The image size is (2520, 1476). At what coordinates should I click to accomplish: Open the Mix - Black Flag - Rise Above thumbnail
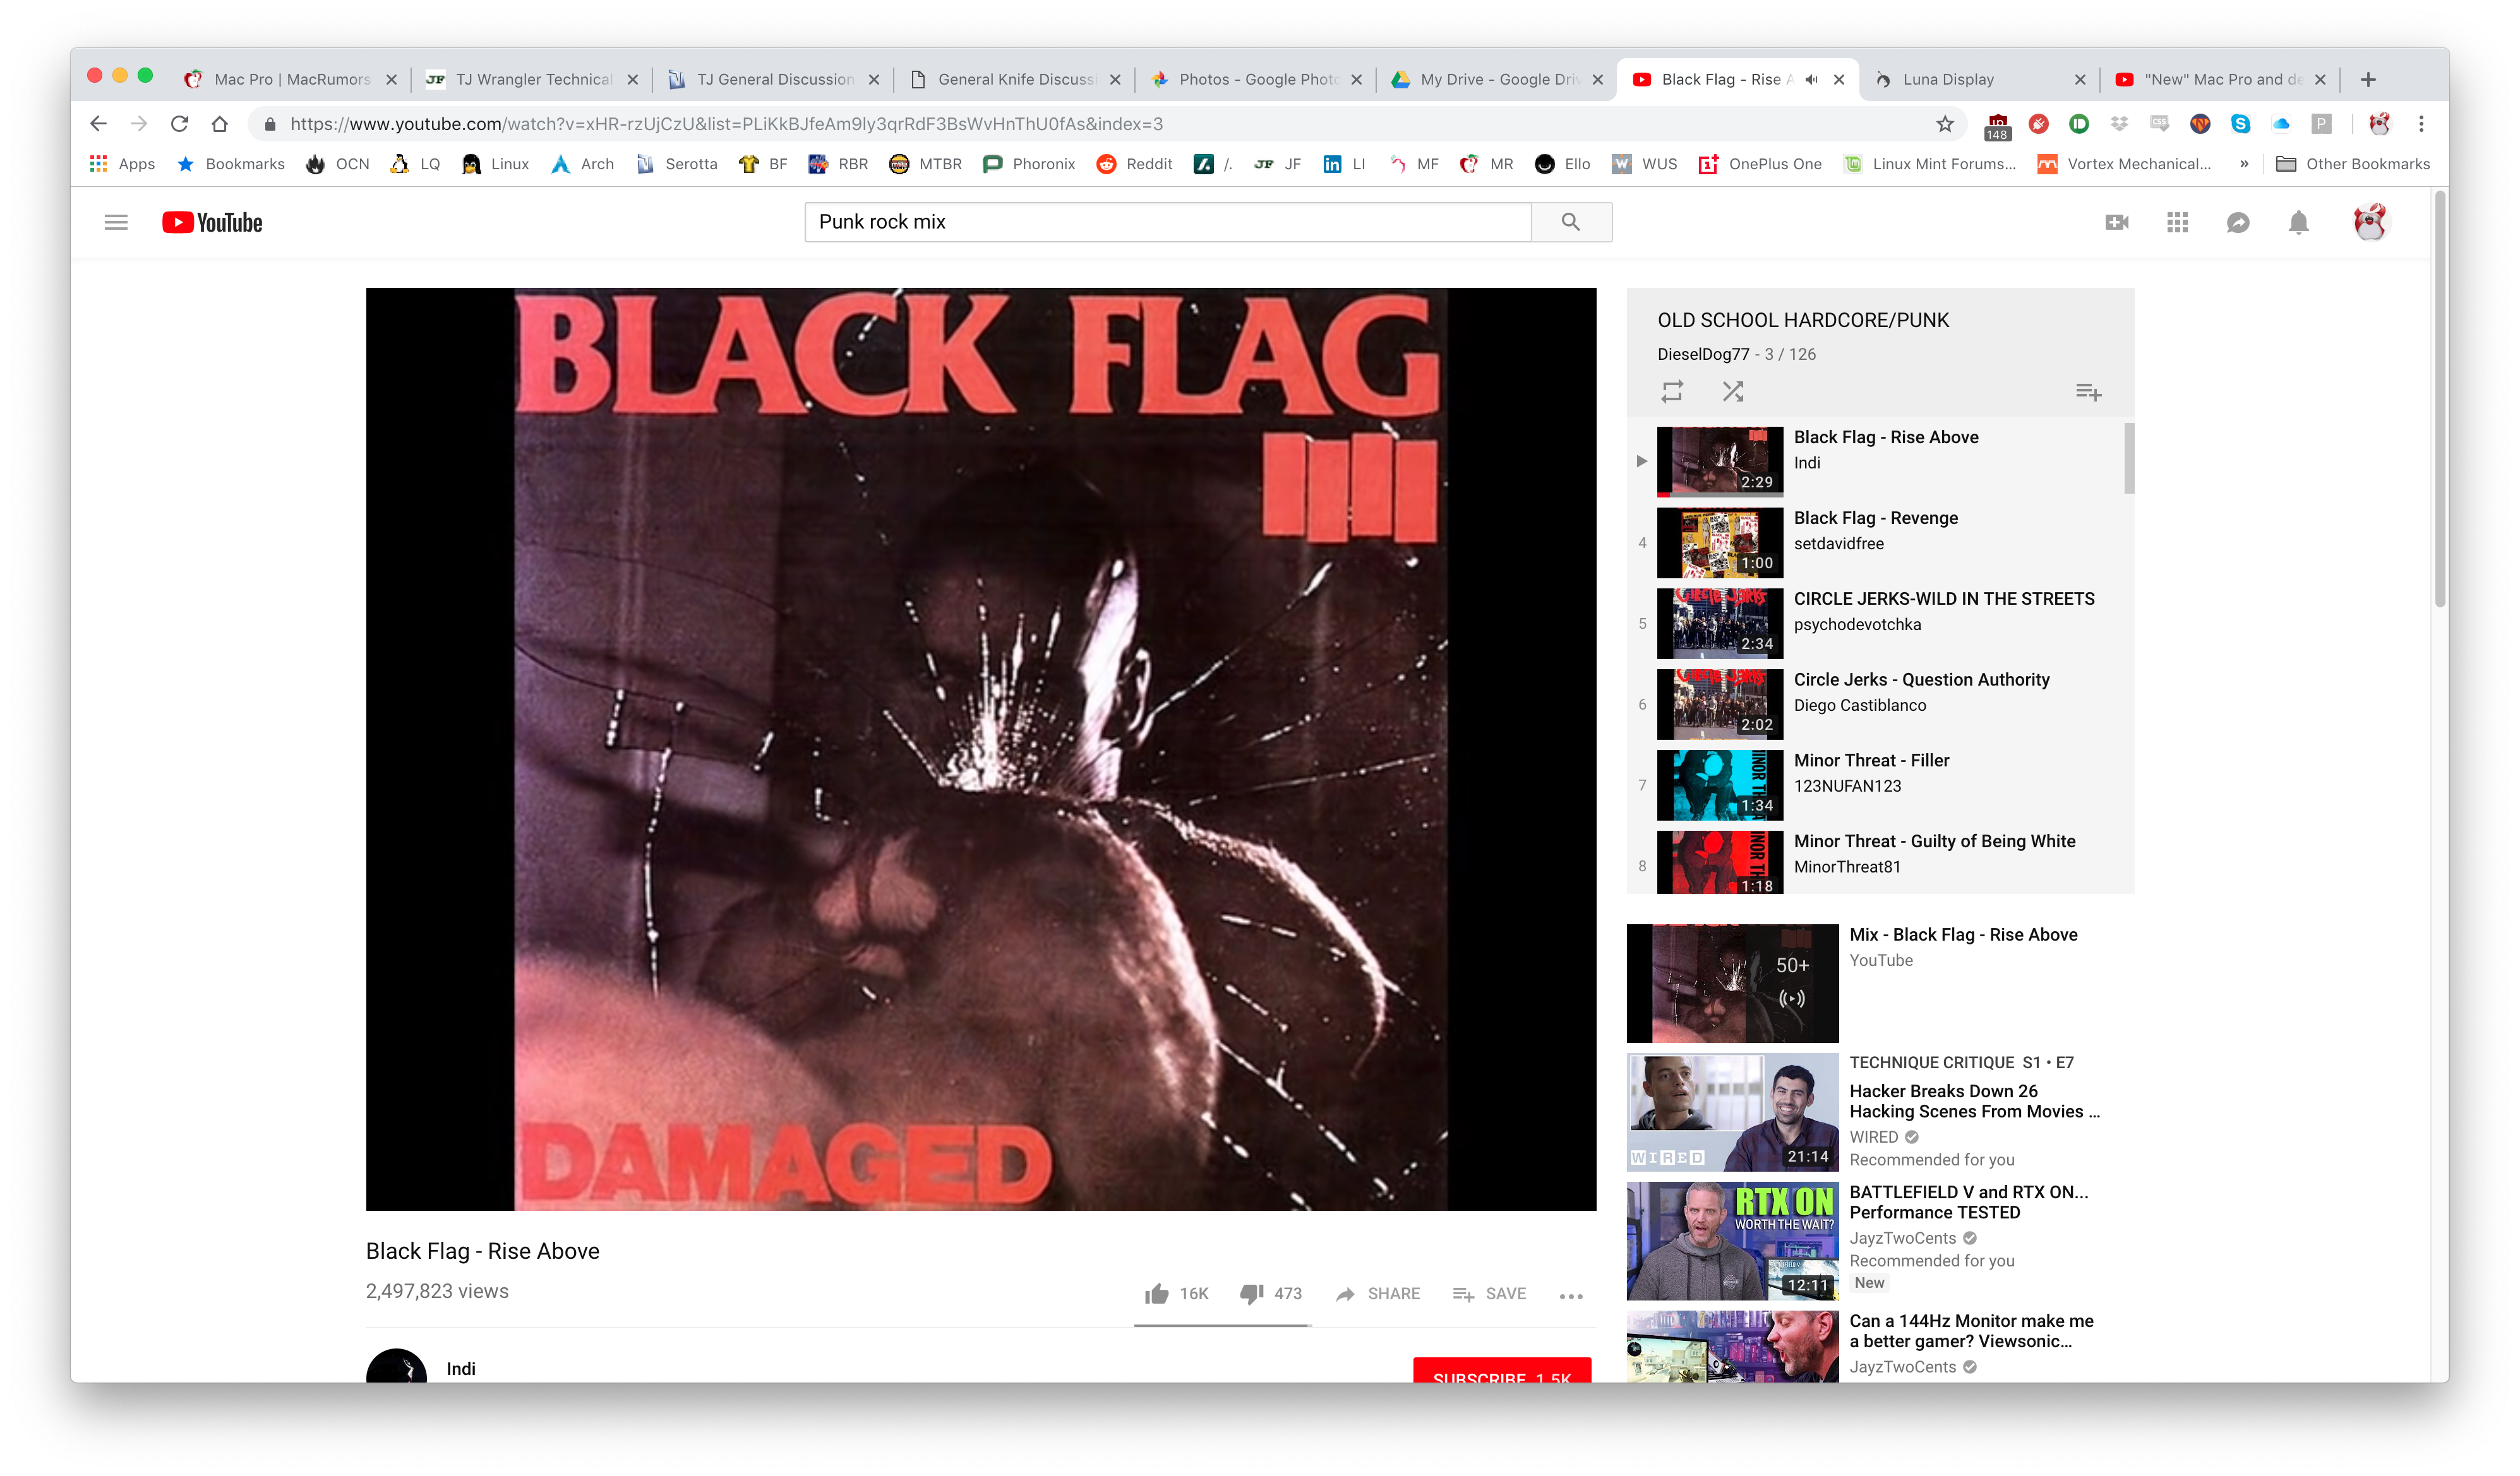pos(1732,982)
